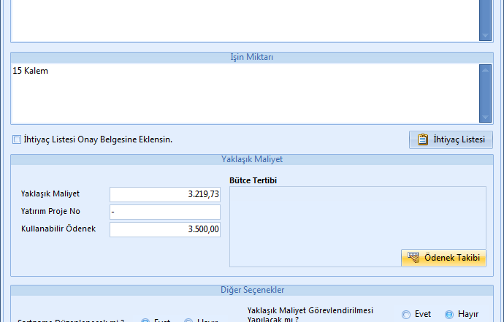Click the clipboard icon on İhtiyaç Listesi button
The width and height of the screenshot is (504, 322).
(422, 139)
